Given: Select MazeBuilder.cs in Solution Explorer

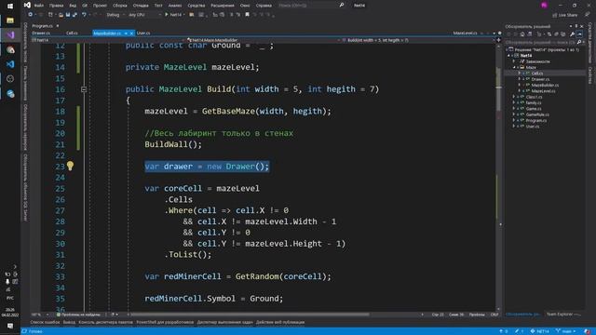Looking at the screenshot, I should pyautogui.click(x=545, y=85).
